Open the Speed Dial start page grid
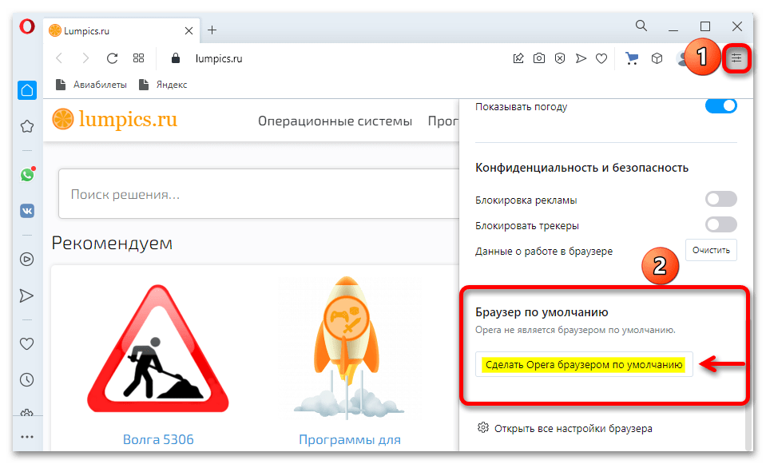766x464 pixels. 139,58
